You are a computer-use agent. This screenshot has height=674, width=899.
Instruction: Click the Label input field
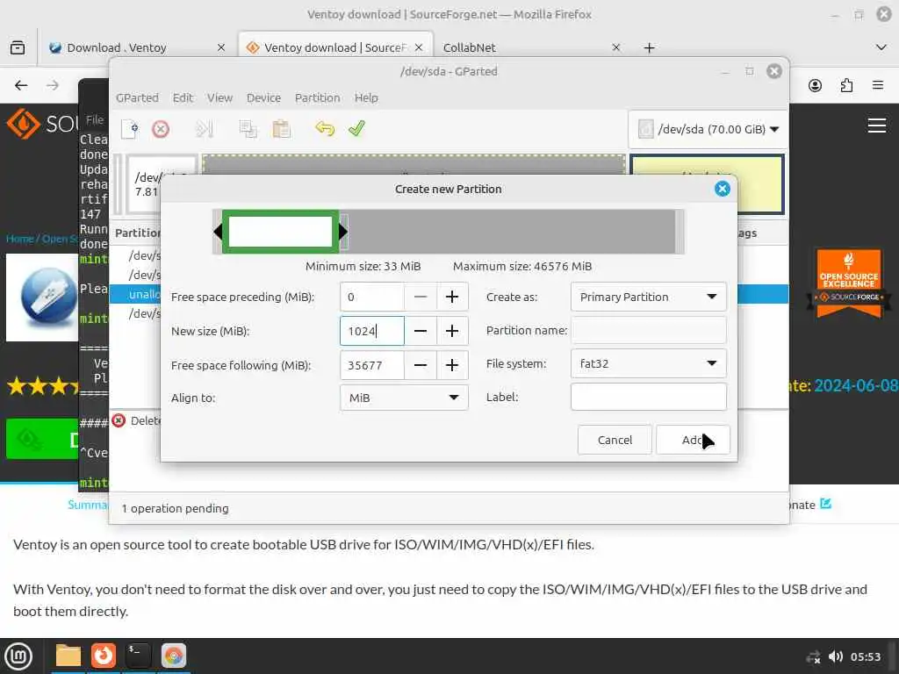(x=649, y=397)
